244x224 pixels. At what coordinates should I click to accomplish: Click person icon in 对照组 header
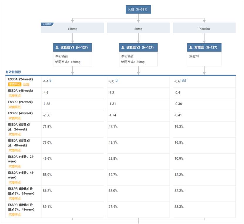click(191, 47)
